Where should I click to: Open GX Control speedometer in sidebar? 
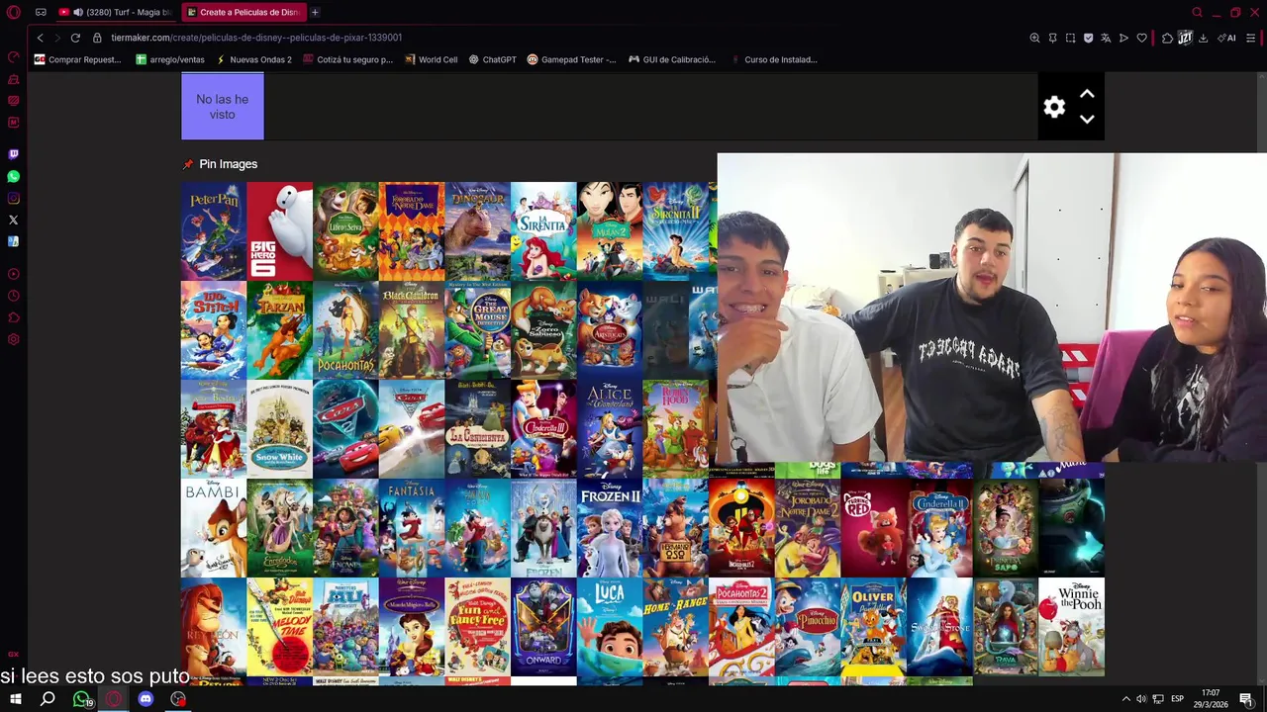[13, 57]
